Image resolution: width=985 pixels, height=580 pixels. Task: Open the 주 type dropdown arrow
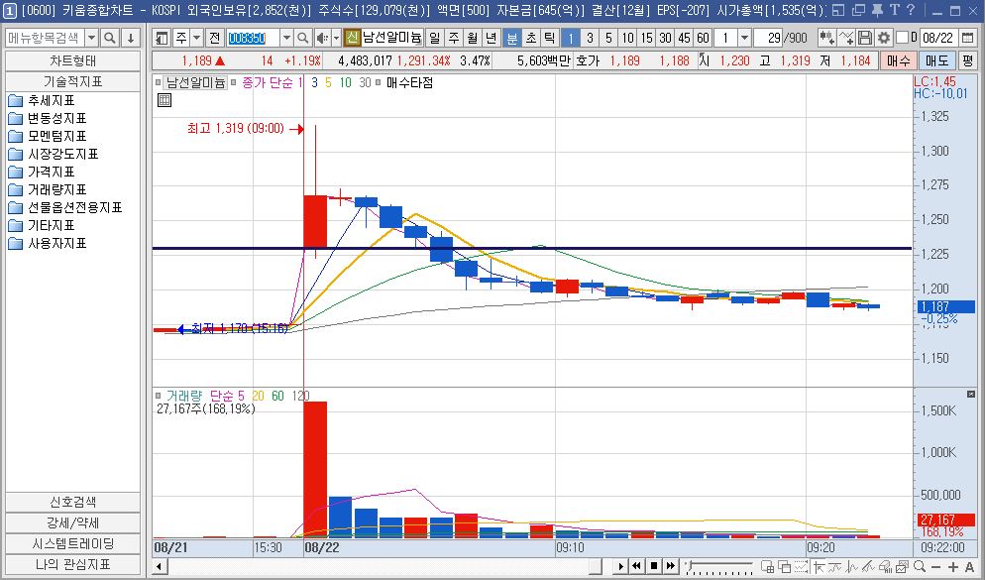click(196, 39)
